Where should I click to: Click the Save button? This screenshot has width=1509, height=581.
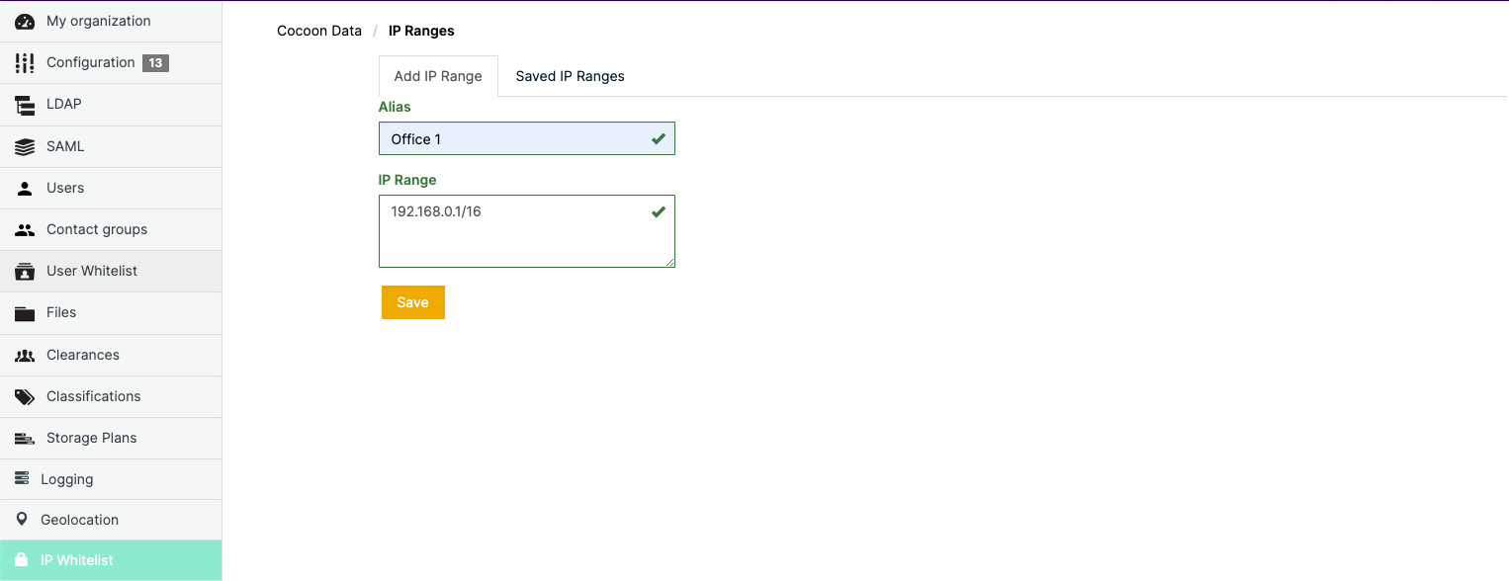413,302
